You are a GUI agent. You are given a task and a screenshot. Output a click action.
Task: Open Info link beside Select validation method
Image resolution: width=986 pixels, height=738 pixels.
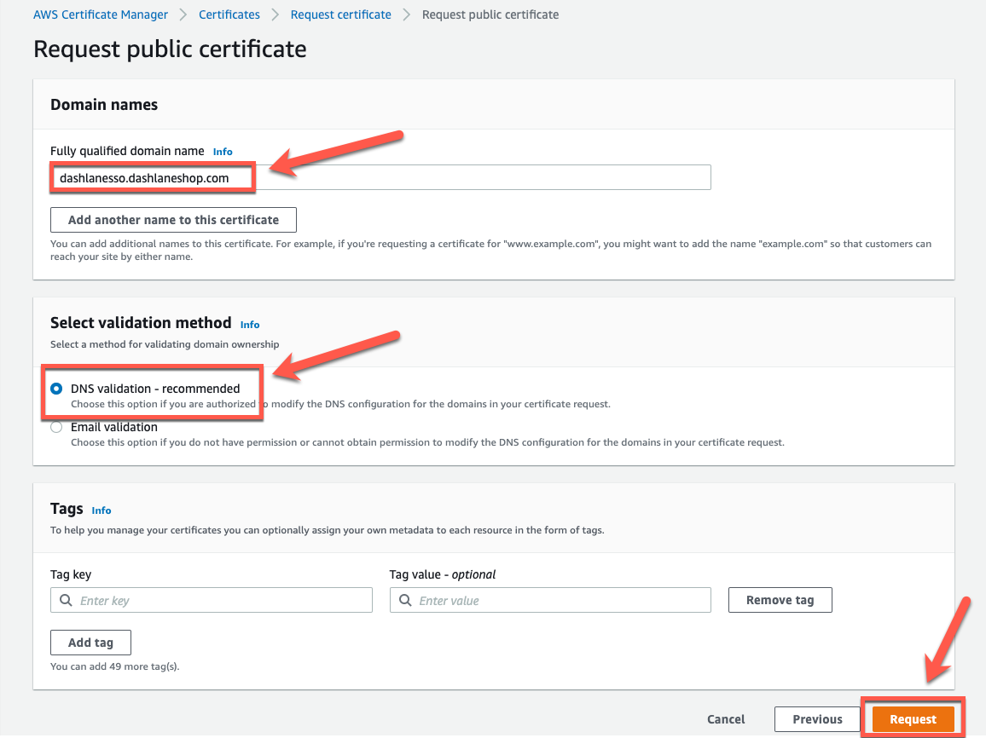(x=250, y=325)
